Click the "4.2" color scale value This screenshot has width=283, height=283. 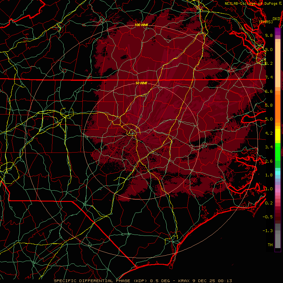(x=269, y=133)
